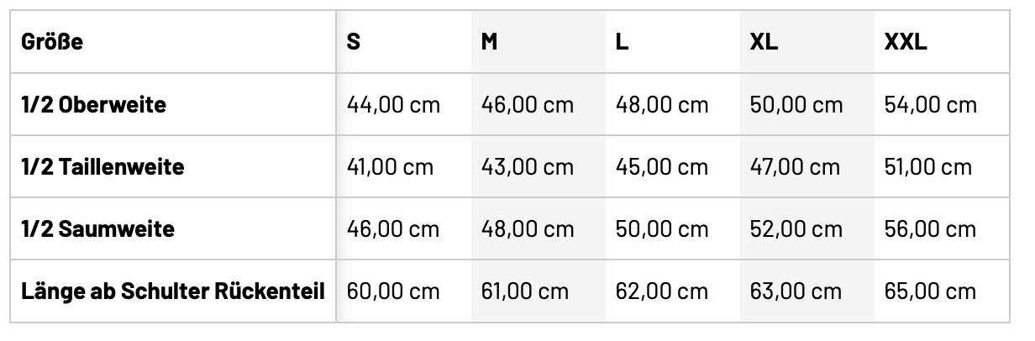Click the 44,00 cm Oberweite value
This screenshot has height=341, width=1035.
tap(393, 105)
